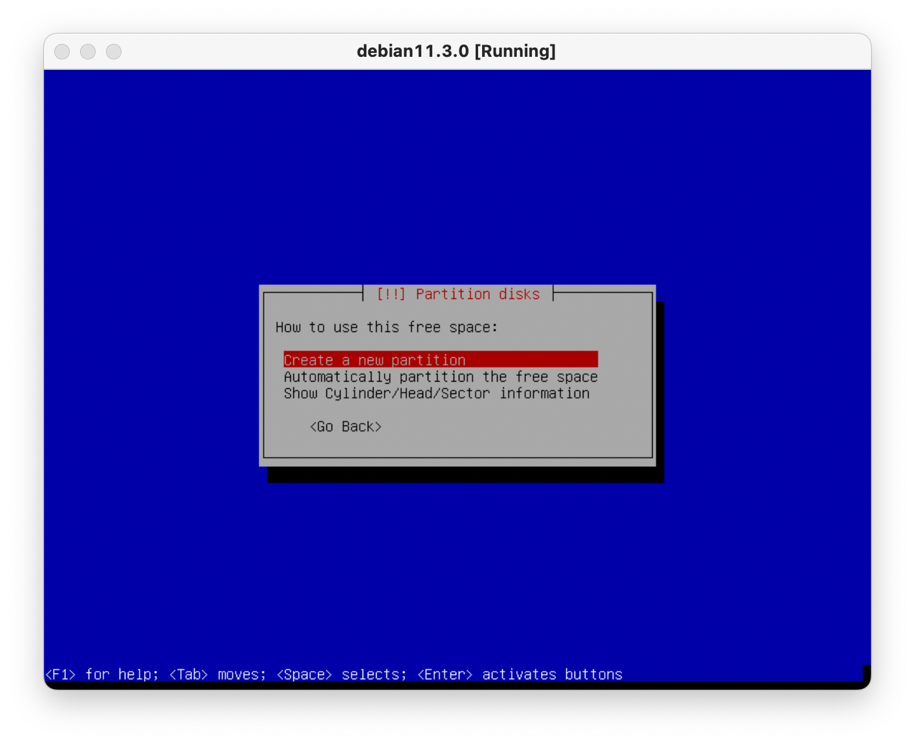Click the "Partition disks" dialog title text
The width and height of the screenshot is (915, 744).
[x=478, y=294]
